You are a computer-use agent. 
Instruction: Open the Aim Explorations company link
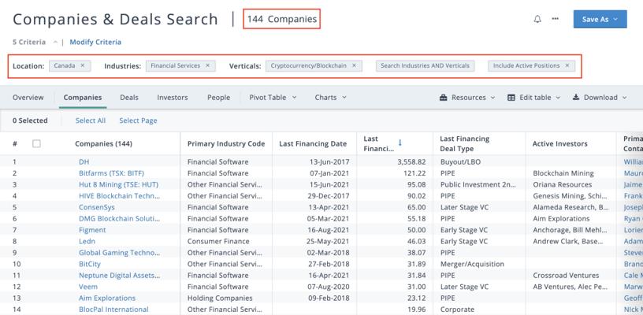coord(107,298)
